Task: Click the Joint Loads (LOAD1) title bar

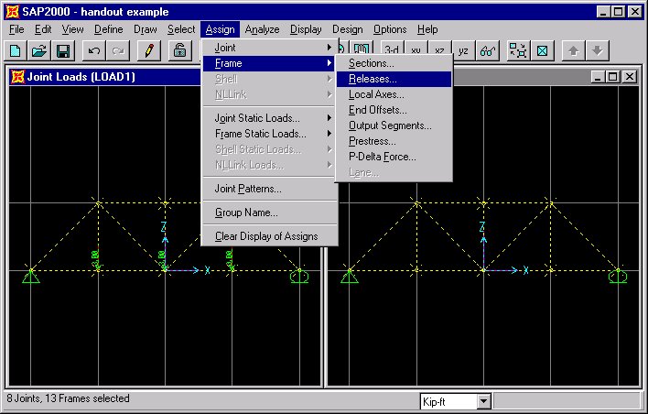Action: click(x=105, y=77)
